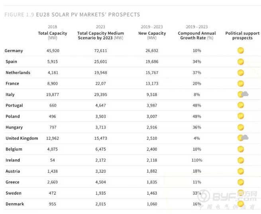Click Spain's sun political support icon
This screenshot has width=261, height=214.
coord(240,62)
